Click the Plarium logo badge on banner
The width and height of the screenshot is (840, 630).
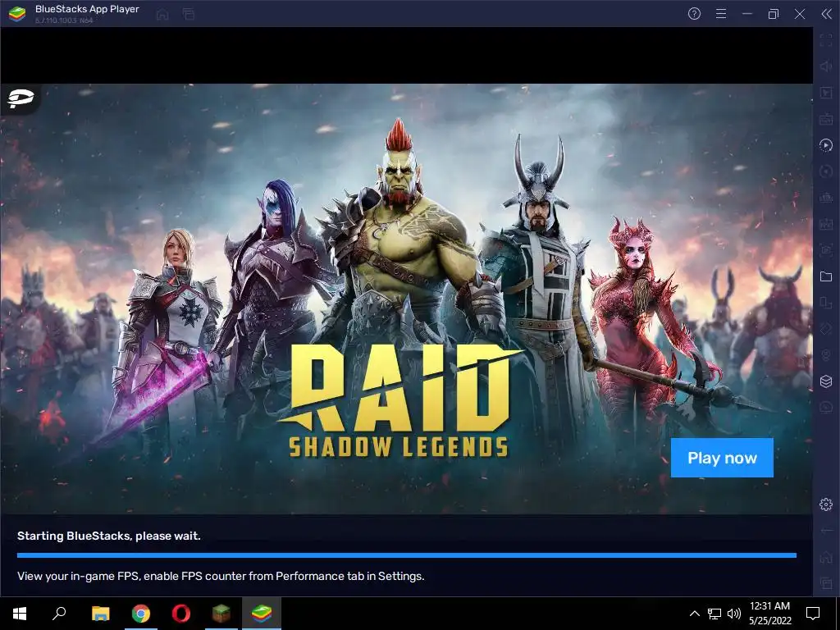pos(21,98)
